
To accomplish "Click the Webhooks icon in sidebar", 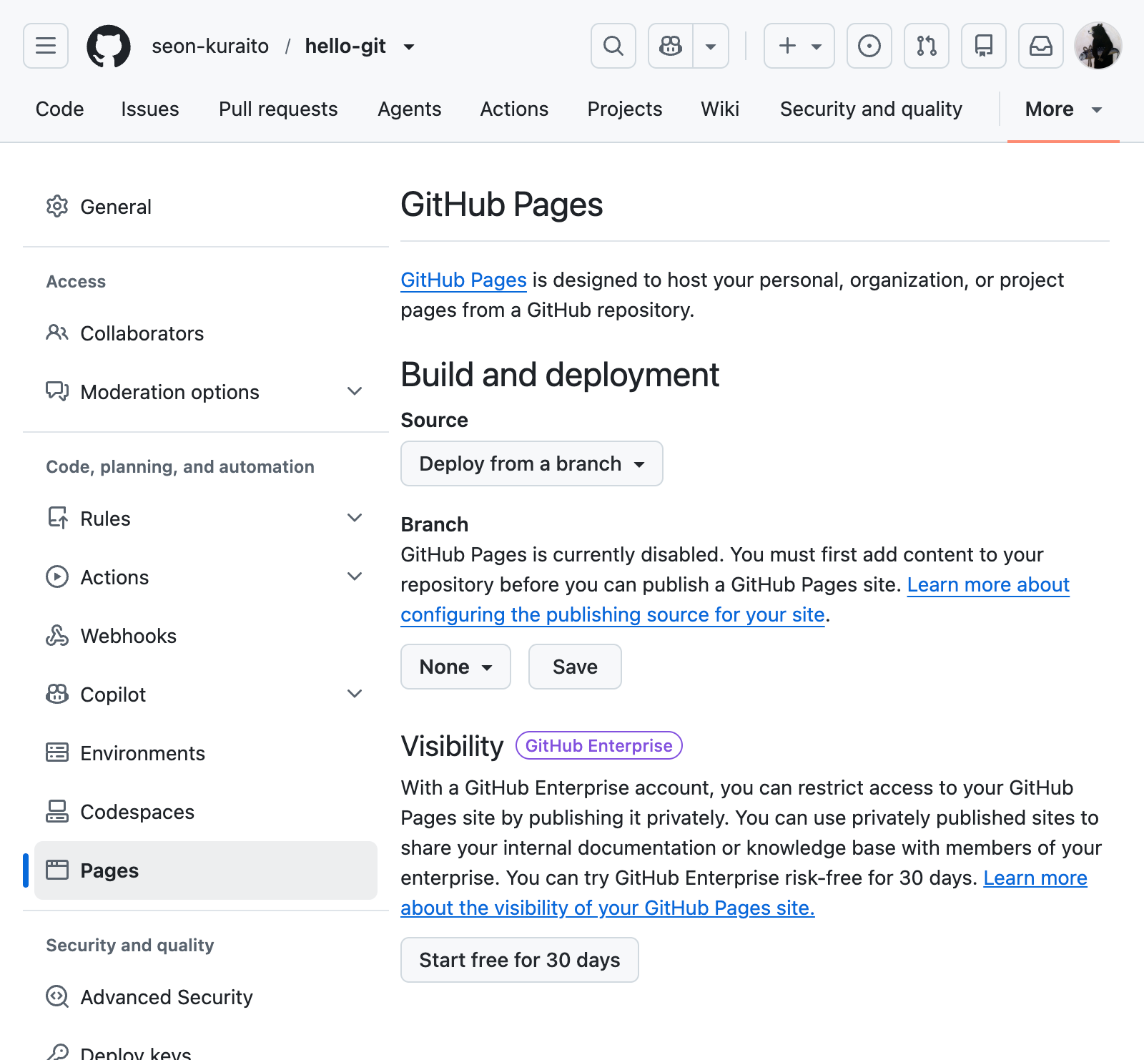I will pyautogui.click(x=57, y=636).
